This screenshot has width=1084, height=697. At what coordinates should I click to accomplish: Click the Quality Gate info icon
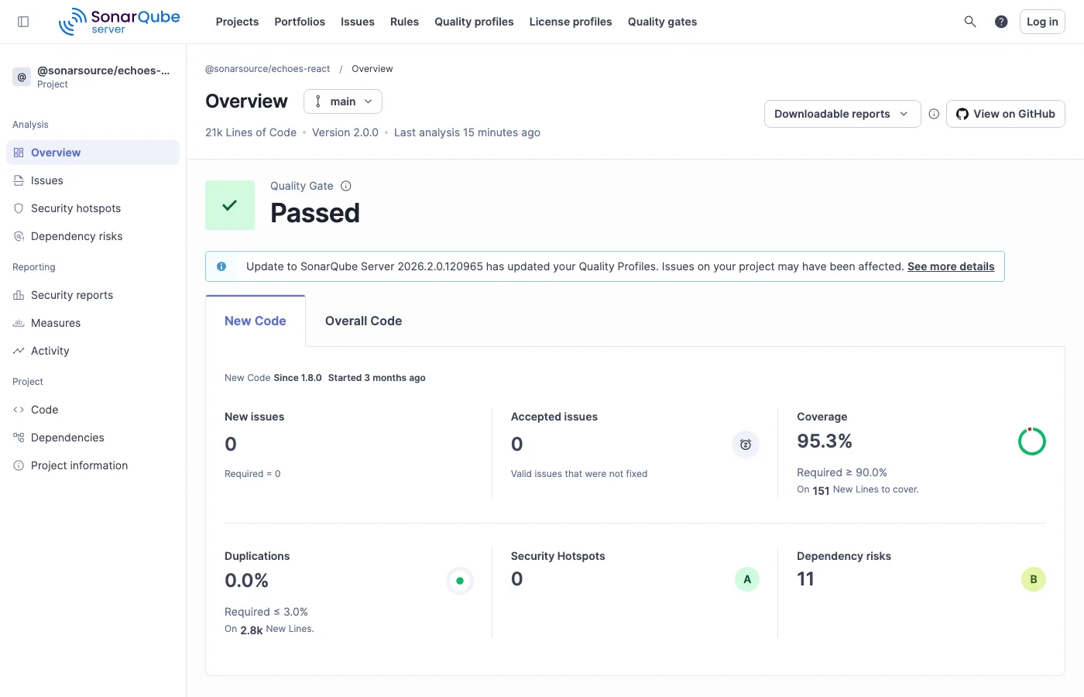click(345, 186)
